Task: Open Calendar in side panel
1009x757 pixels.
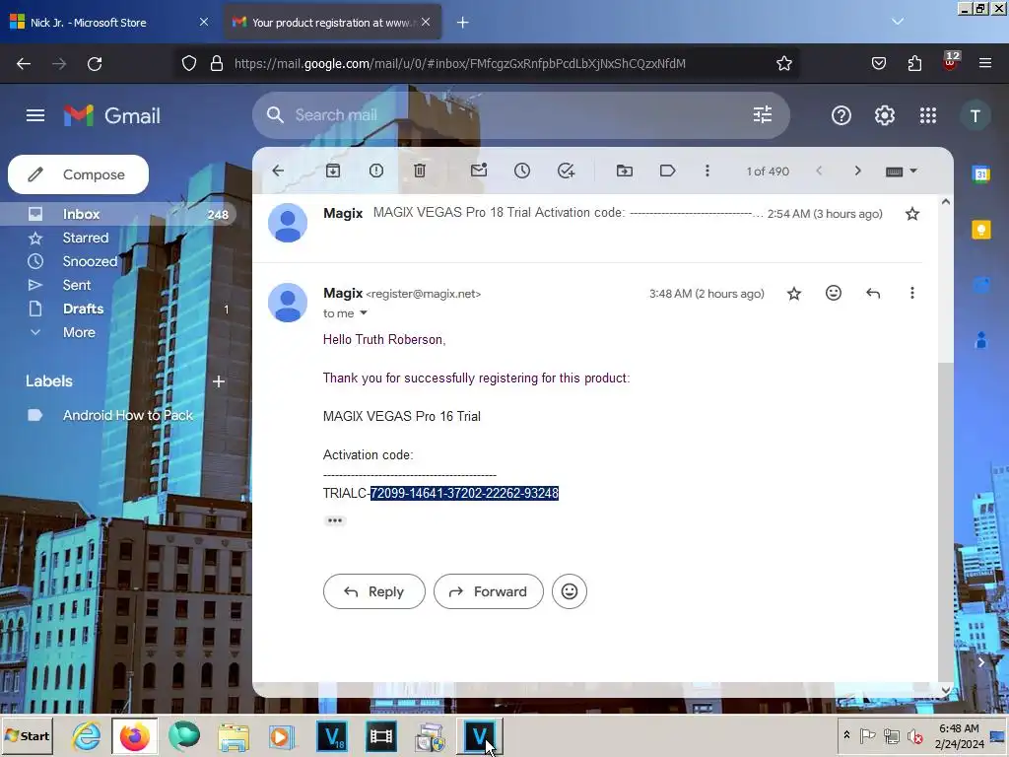Action: pos(981,173)
